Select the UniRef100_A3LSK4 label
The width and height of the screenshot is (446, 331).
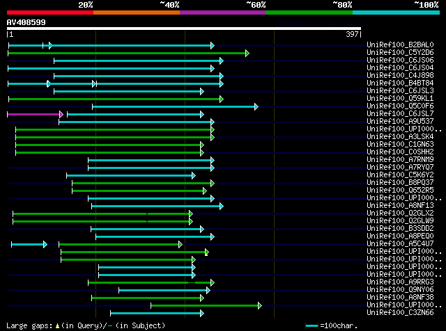pos(400,137)
